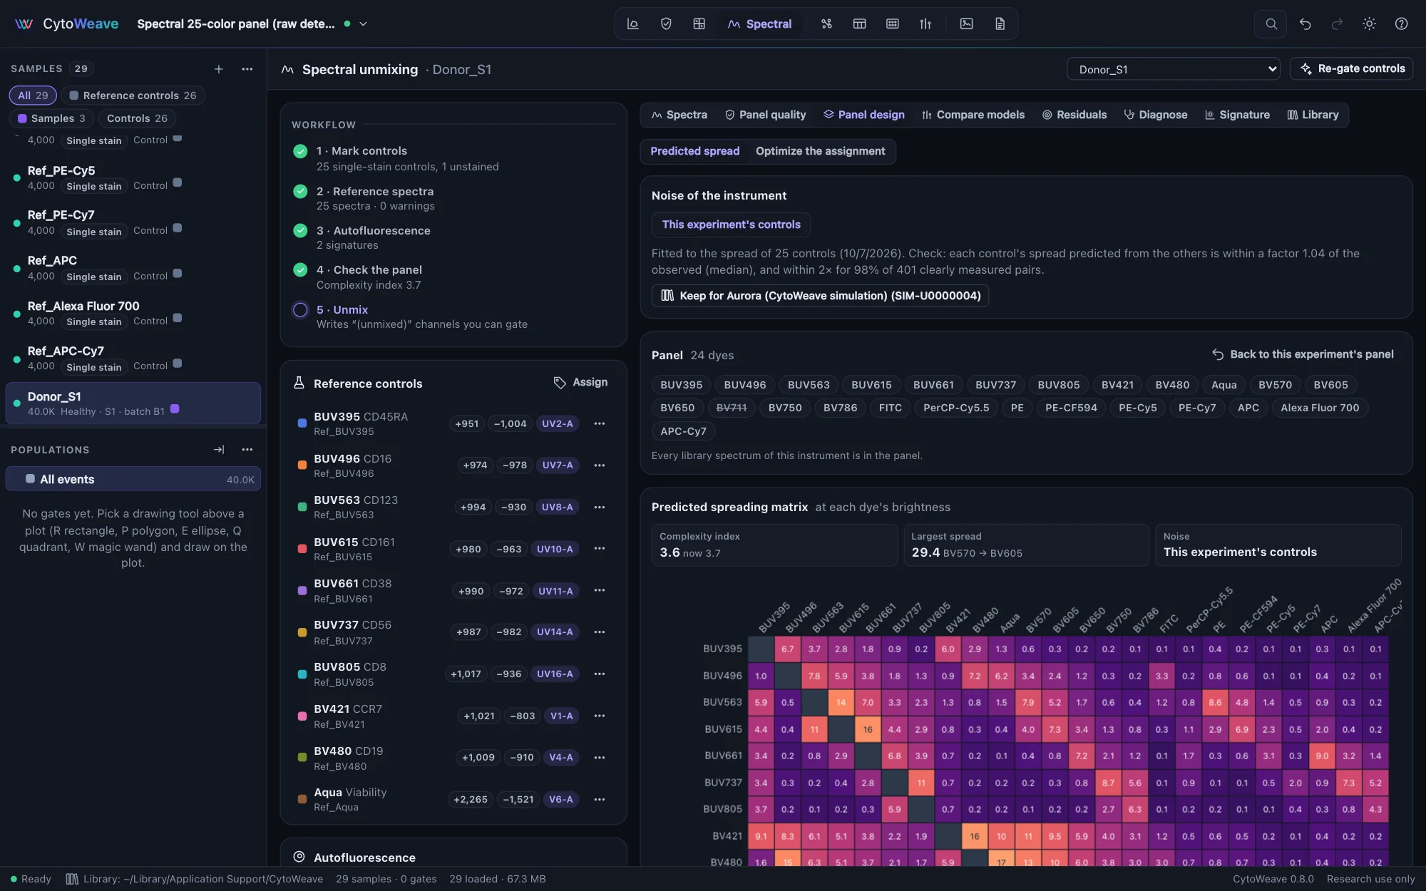Screen dimensions: 1426x891
Task: Collapse populations with the arrow-to-bar icon
Action: pyautogui.click(x=219, y=450)
